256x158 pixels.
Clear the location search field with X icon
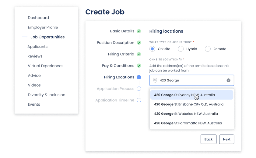click(228, 81)
